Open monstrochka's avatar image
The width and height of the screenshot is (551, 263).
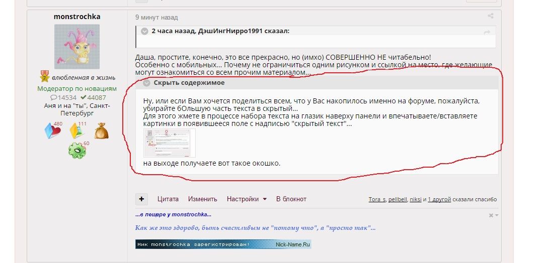click(76, 47)
